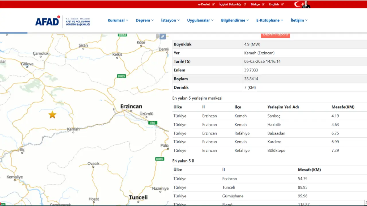Screen dimensions: 367x206
Task: Click the map fullscreen expand icon
Action: [163, 36]
